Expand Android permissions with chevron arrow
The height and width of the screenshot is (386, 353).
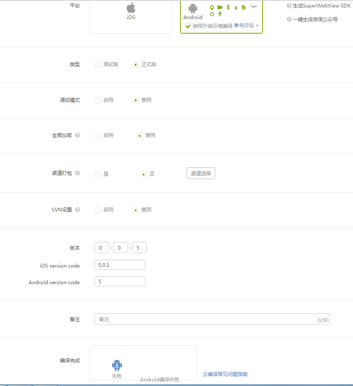(254, 7)
